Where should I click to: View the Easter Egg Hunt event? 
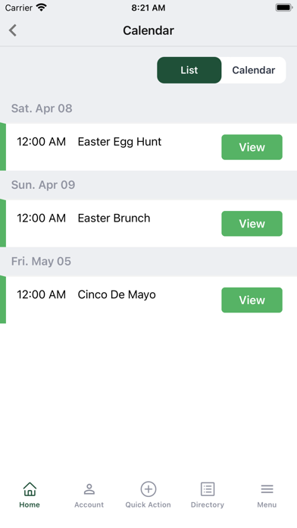[x=252, y=147]
